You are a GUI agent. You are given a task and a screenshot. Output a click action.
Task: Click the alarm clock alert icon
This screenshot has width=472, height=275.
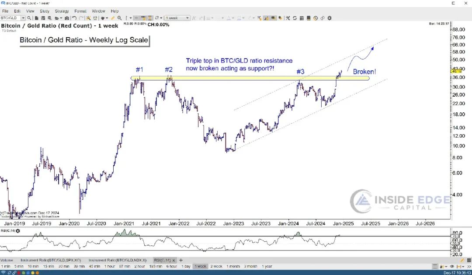tap(95, 18)
